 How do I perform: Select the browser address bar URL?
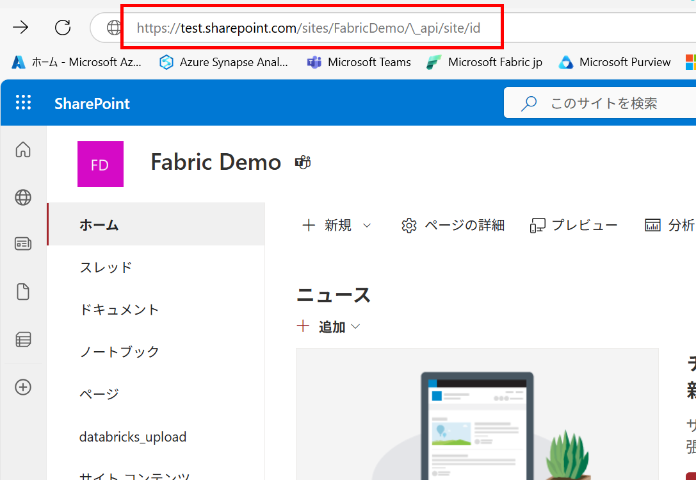click(x=308, y=28)
